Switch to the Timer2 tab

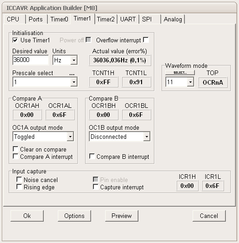[x=106, y=20]
